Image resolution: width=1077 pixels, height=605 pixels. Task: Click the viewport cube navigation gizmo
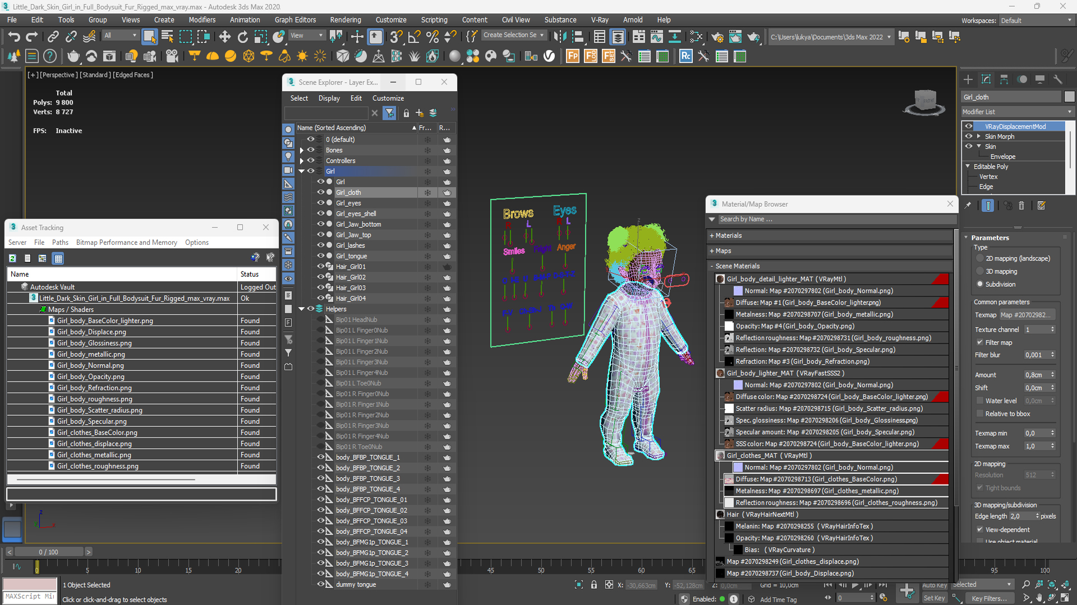(x=924, y=102)
